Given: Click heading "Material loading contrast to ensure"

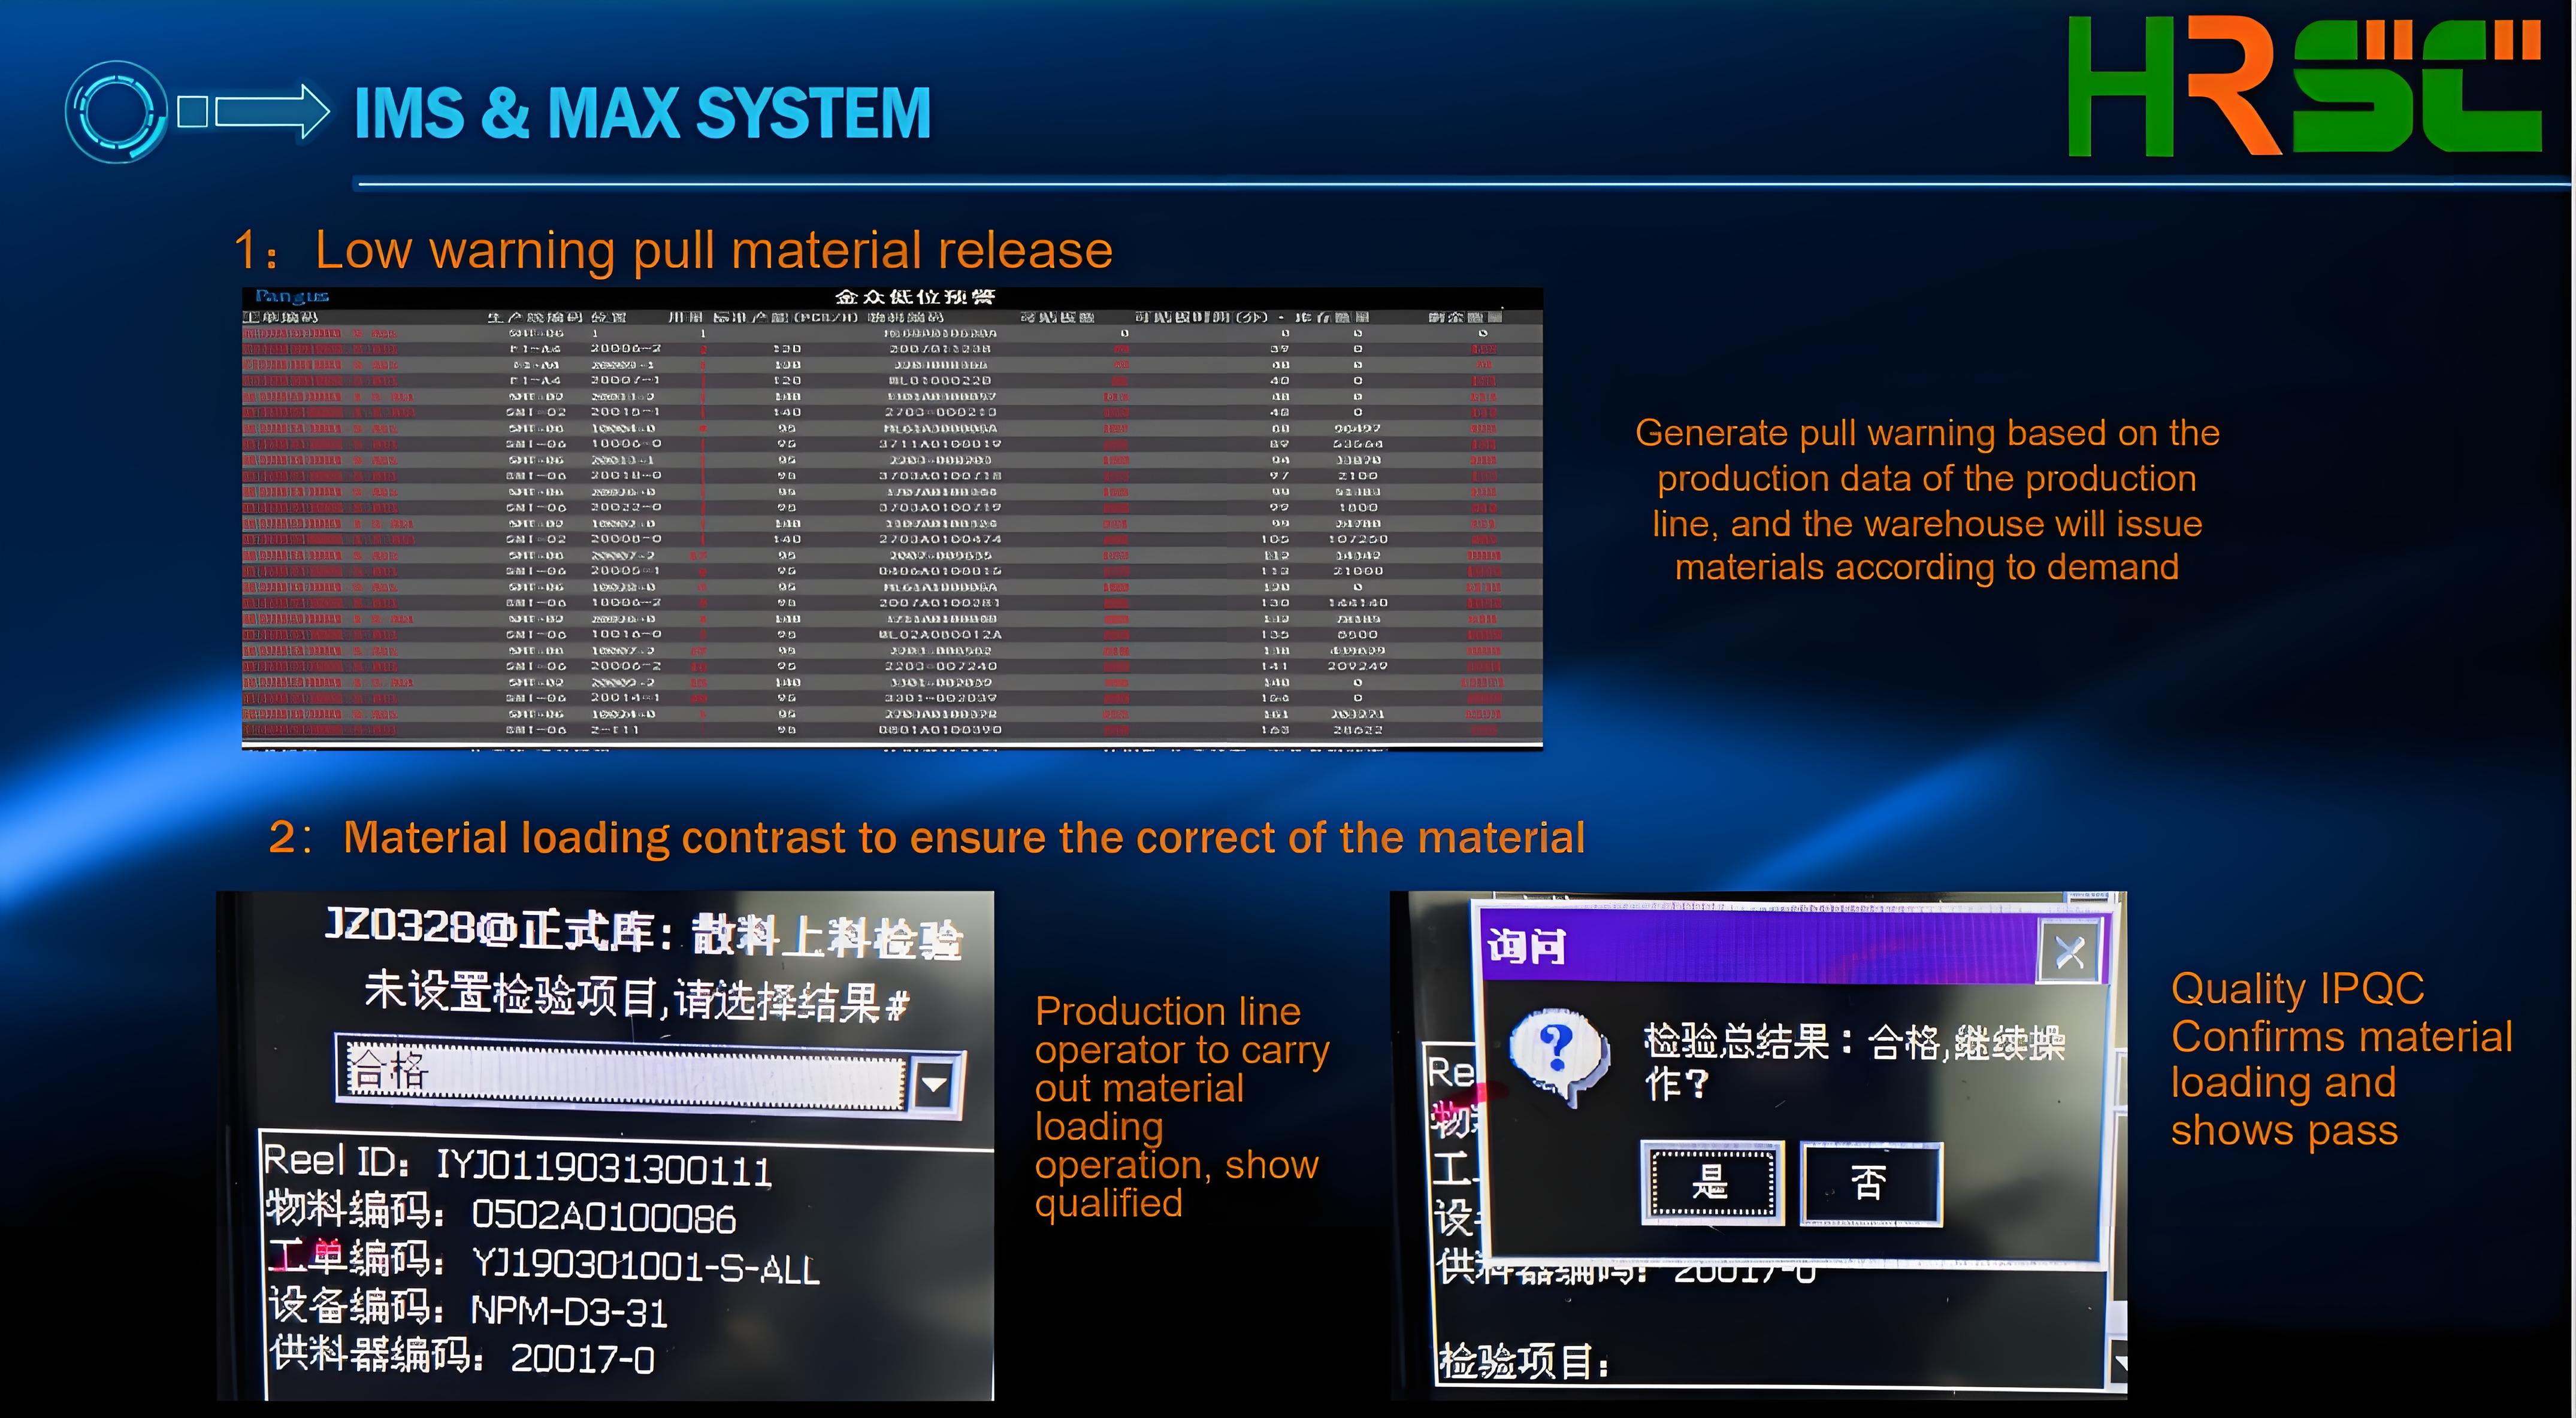Looking at the screenshot, I should click(964, 837).
